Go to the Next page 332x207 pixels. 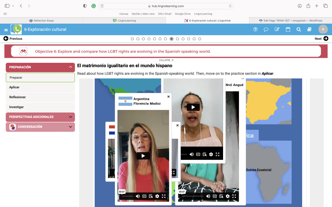[321, 39]
